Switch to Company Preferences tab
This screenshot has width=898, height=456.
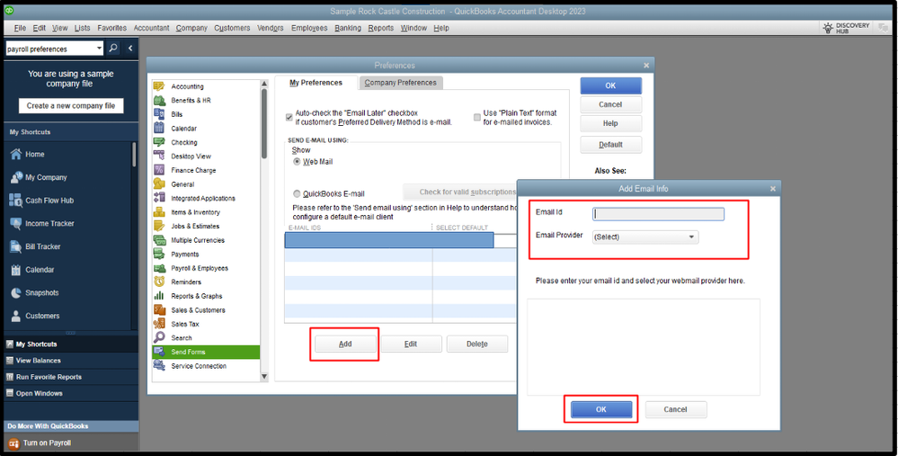[x=400, y=83]
